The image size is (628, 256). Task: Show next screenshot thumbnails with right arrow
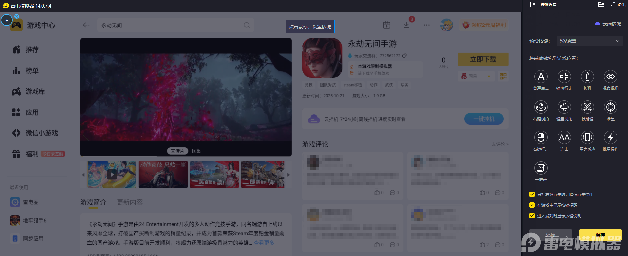coord(289,175)
